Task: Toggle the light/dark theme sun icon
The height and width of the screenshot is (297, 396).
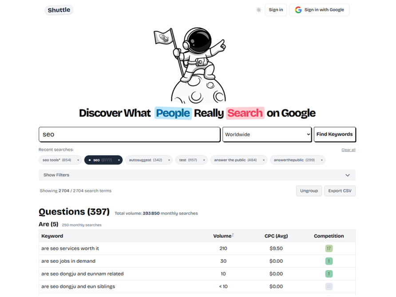Action: pyautogui.click(x=259, y=10)
